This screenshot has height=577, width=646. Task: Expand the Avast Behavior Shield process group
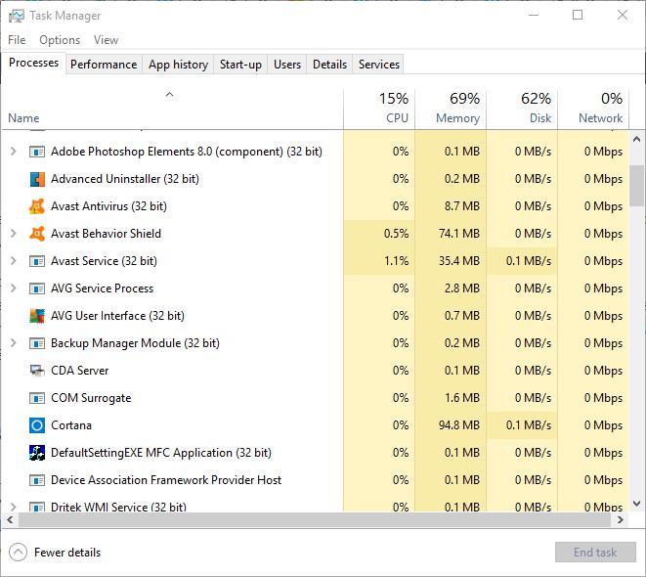[x=13, y=234]
